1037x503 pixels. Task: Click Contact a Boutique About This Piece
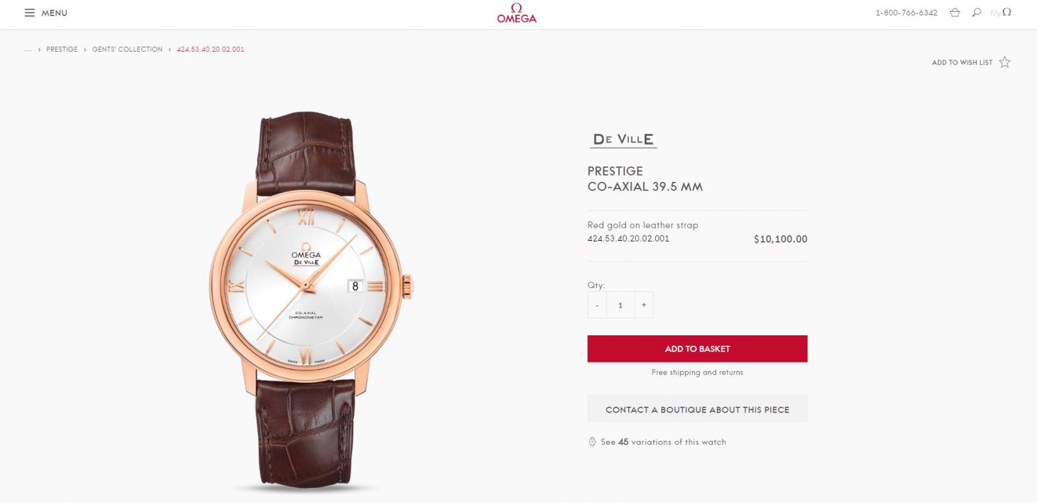(697, 409)
